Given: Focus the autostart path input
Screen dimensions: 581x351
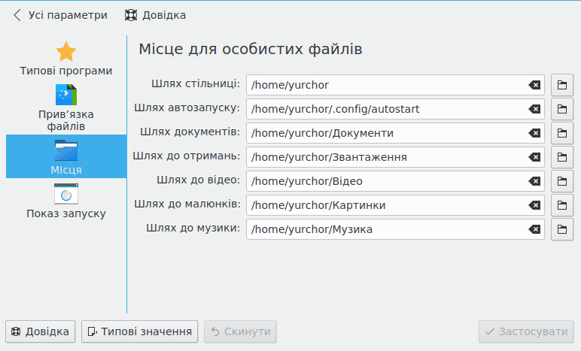Looking at the screenshot, I should (384, 109).
